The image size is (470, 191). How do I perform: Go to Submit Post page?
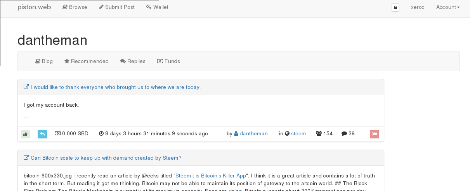[x=117, y=7]
